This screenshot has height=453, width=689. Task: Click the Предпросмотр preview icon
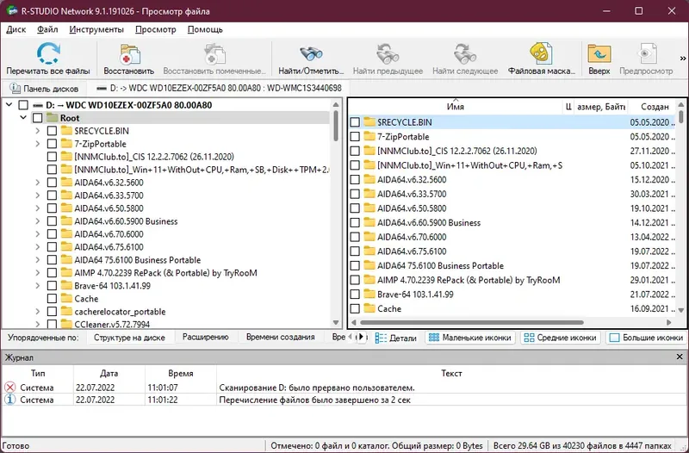(646, 54)
